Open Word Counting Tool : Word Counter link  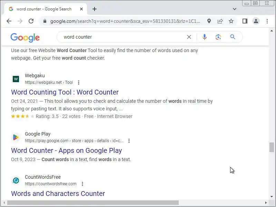tap(65, 92)
